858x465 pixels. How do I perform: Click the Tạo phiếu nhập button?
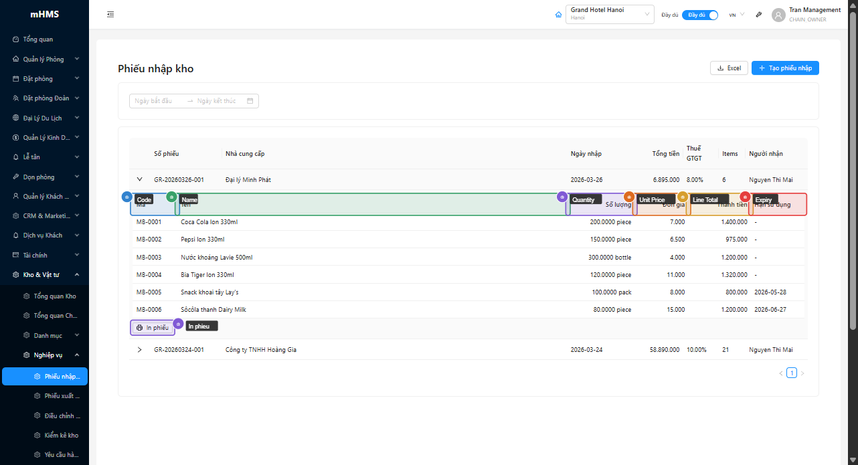coord(785,68)
